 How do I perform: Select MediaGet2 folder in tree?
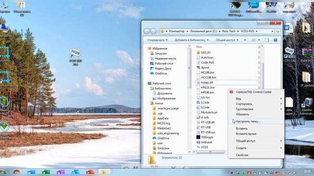tap(164, 128)
